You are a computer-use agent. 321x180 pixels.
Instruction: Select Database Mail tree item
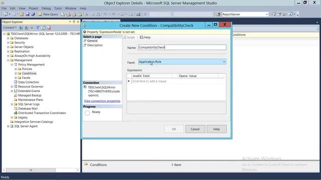click(x=28, y=108)
